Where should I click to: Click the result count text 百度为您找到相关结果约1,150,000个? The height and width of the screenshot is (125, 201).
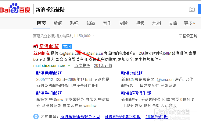tap(63, 36)
